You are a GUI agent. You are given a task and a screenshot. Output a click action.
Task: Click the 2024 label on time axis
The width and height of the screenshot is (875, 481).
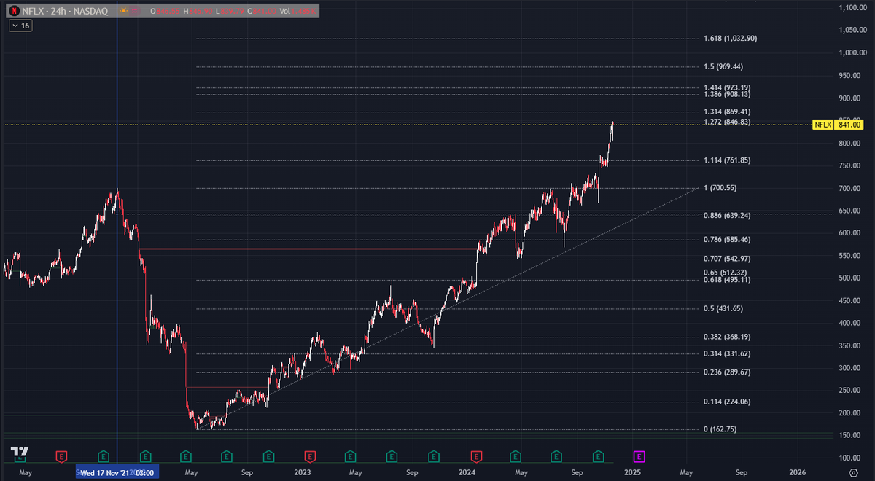click(x=468, y=472)
